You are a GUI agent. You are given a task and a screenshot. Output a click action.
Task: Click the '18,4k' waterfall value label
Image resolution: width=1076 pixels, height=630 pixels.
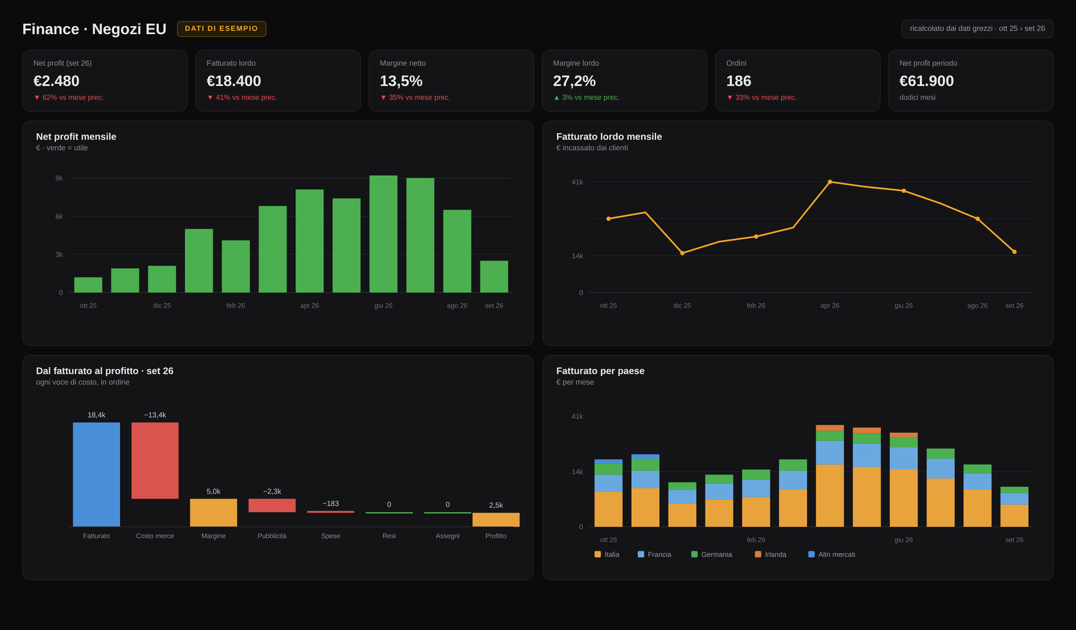(96, 415)
